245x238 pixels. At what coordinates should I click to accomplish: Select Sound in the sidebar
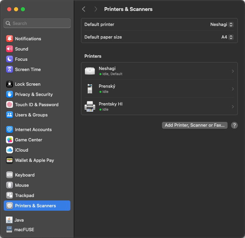pyautogui.click(x=37, y=49)
